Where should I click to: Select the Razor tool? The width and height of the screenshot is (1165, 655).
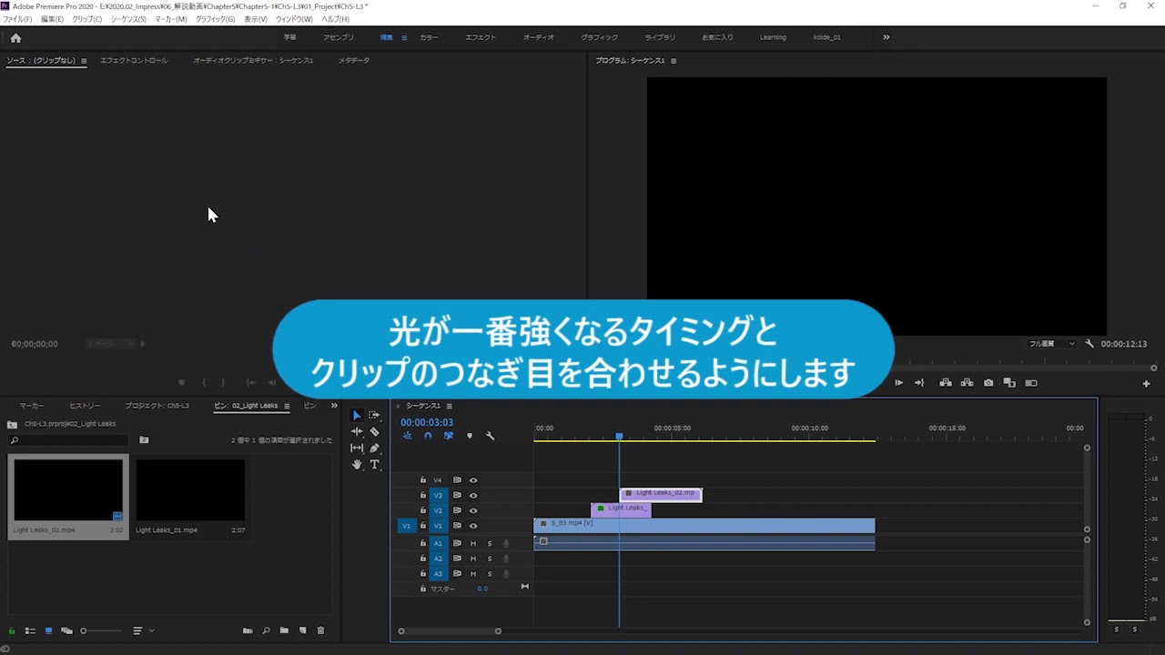[374, 431]
